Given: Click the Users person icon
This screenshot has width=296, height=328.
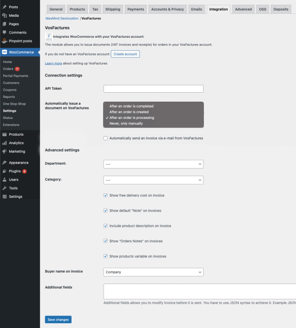Looking at the screenshot, I should (4, 180).
